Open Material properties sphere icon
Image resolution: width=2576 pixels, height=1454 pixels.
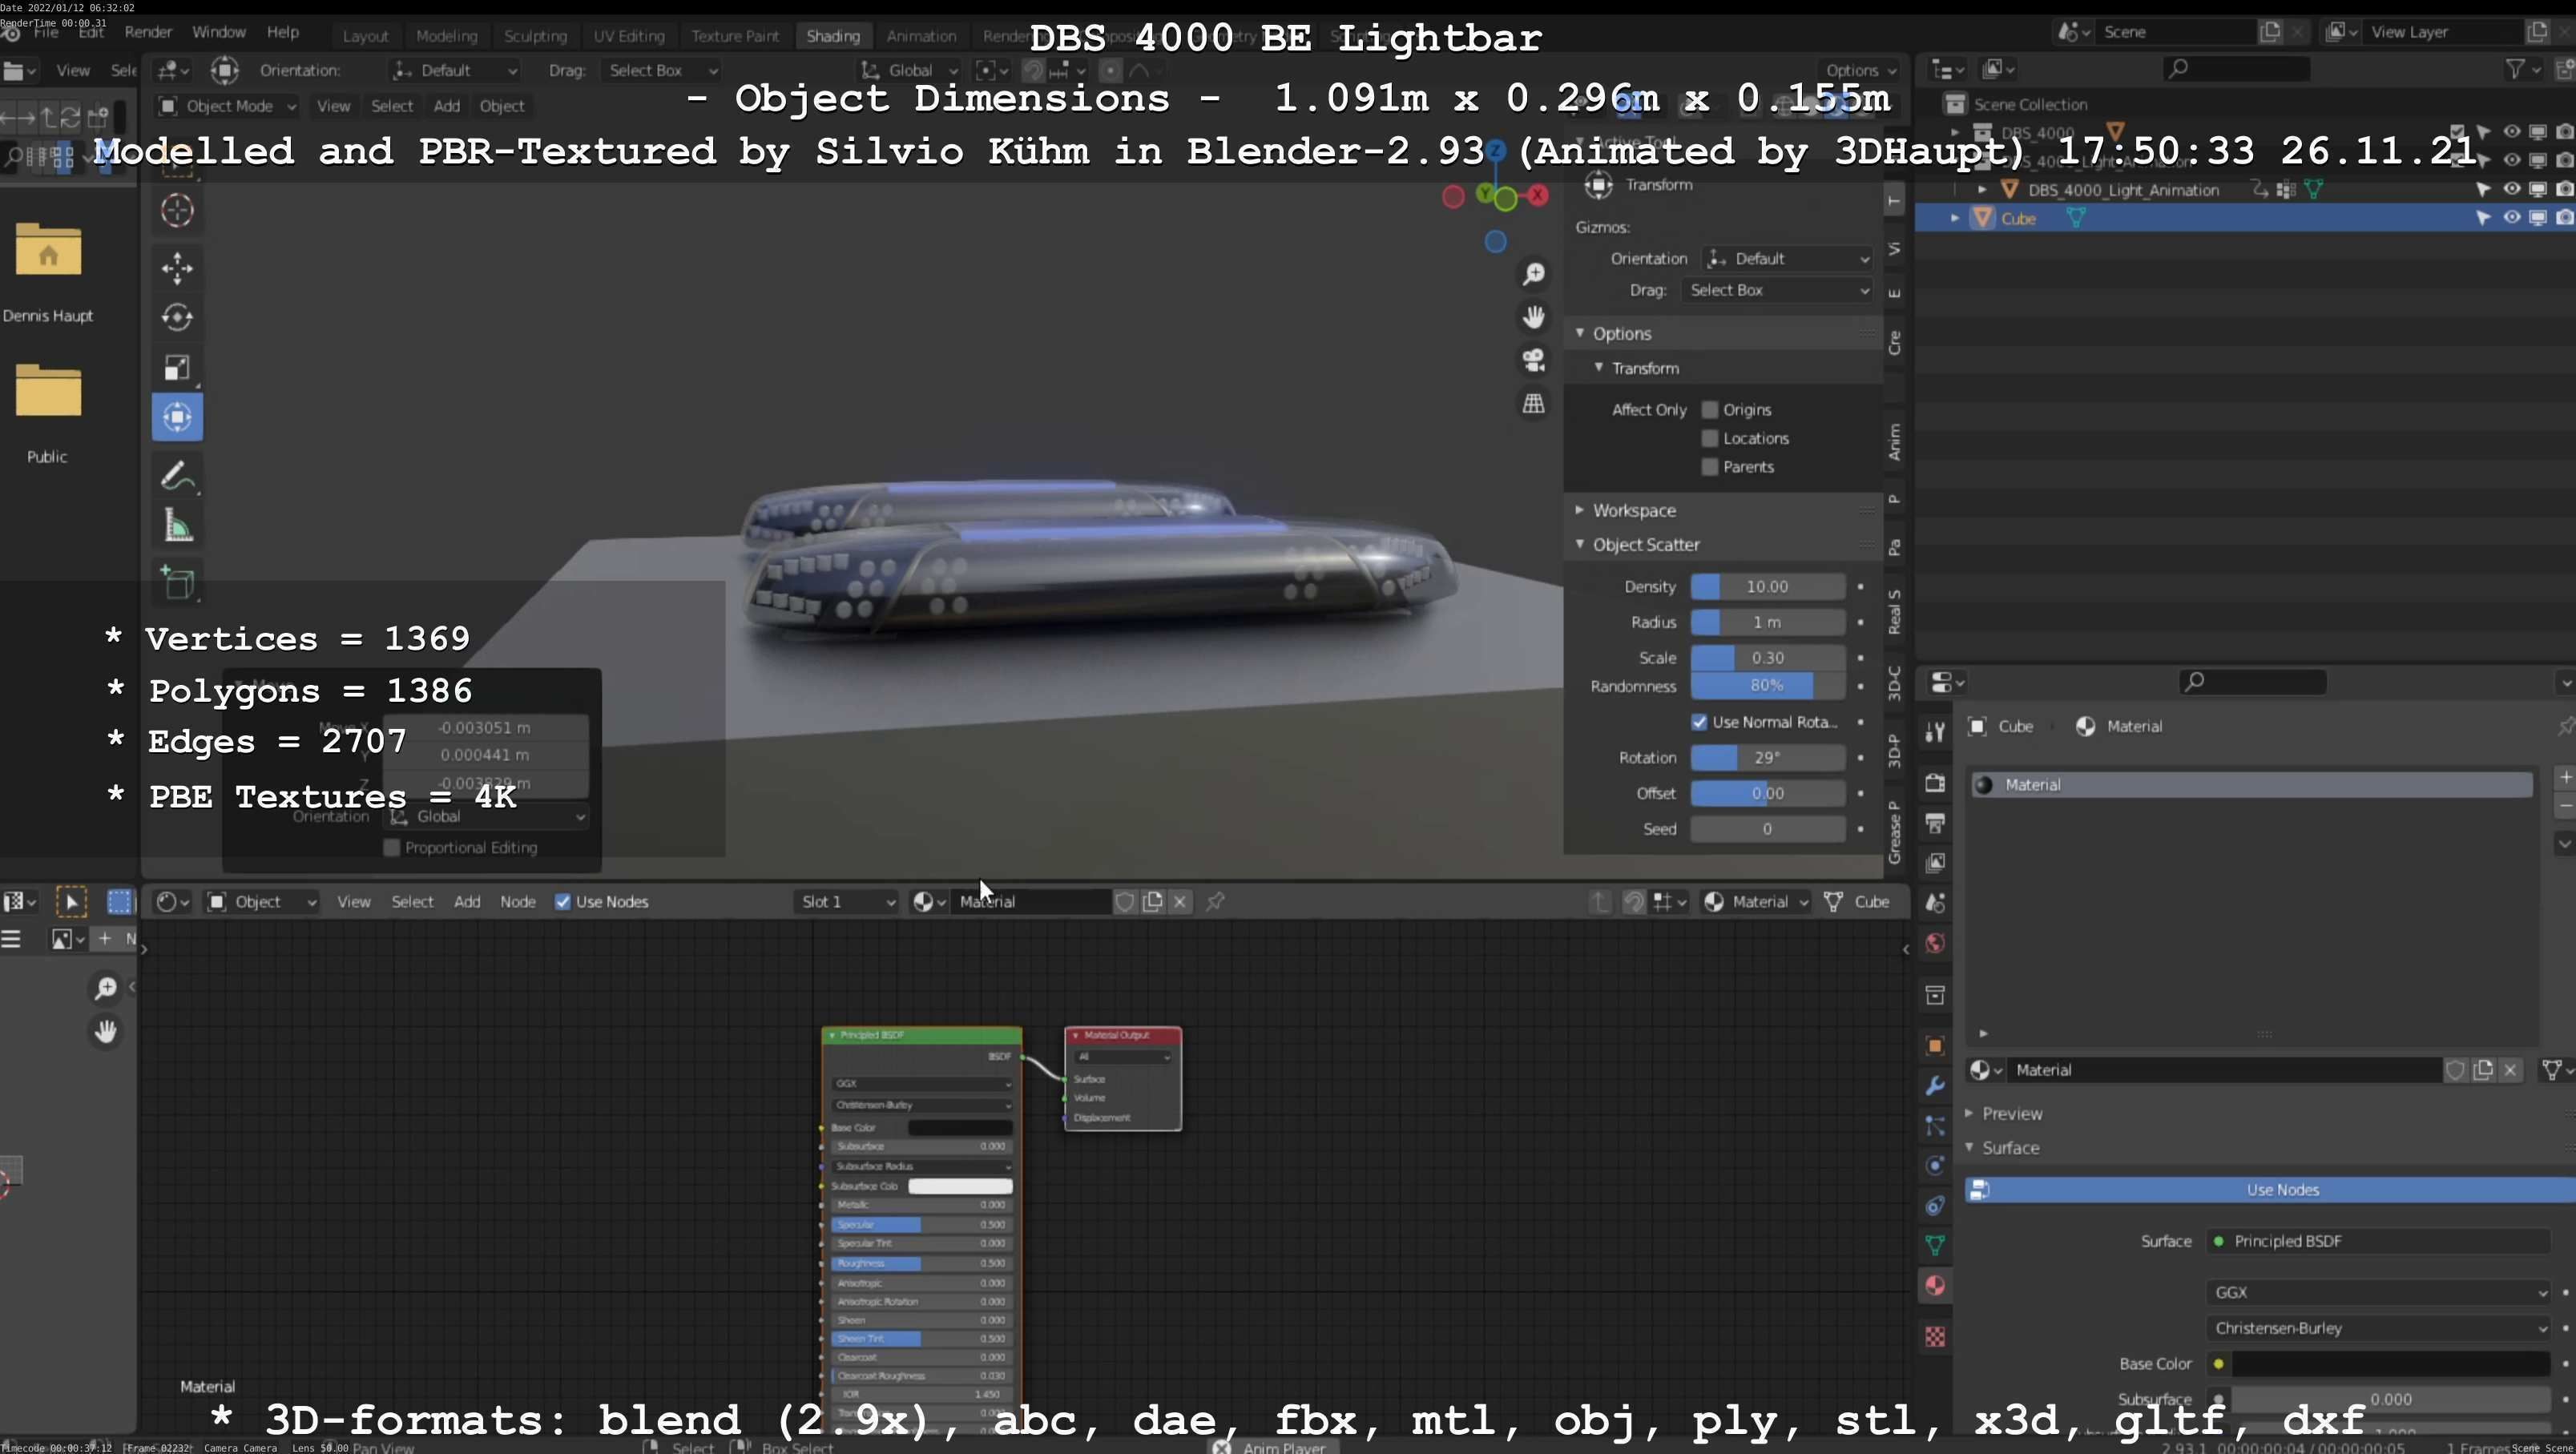click(1935, 1285)
